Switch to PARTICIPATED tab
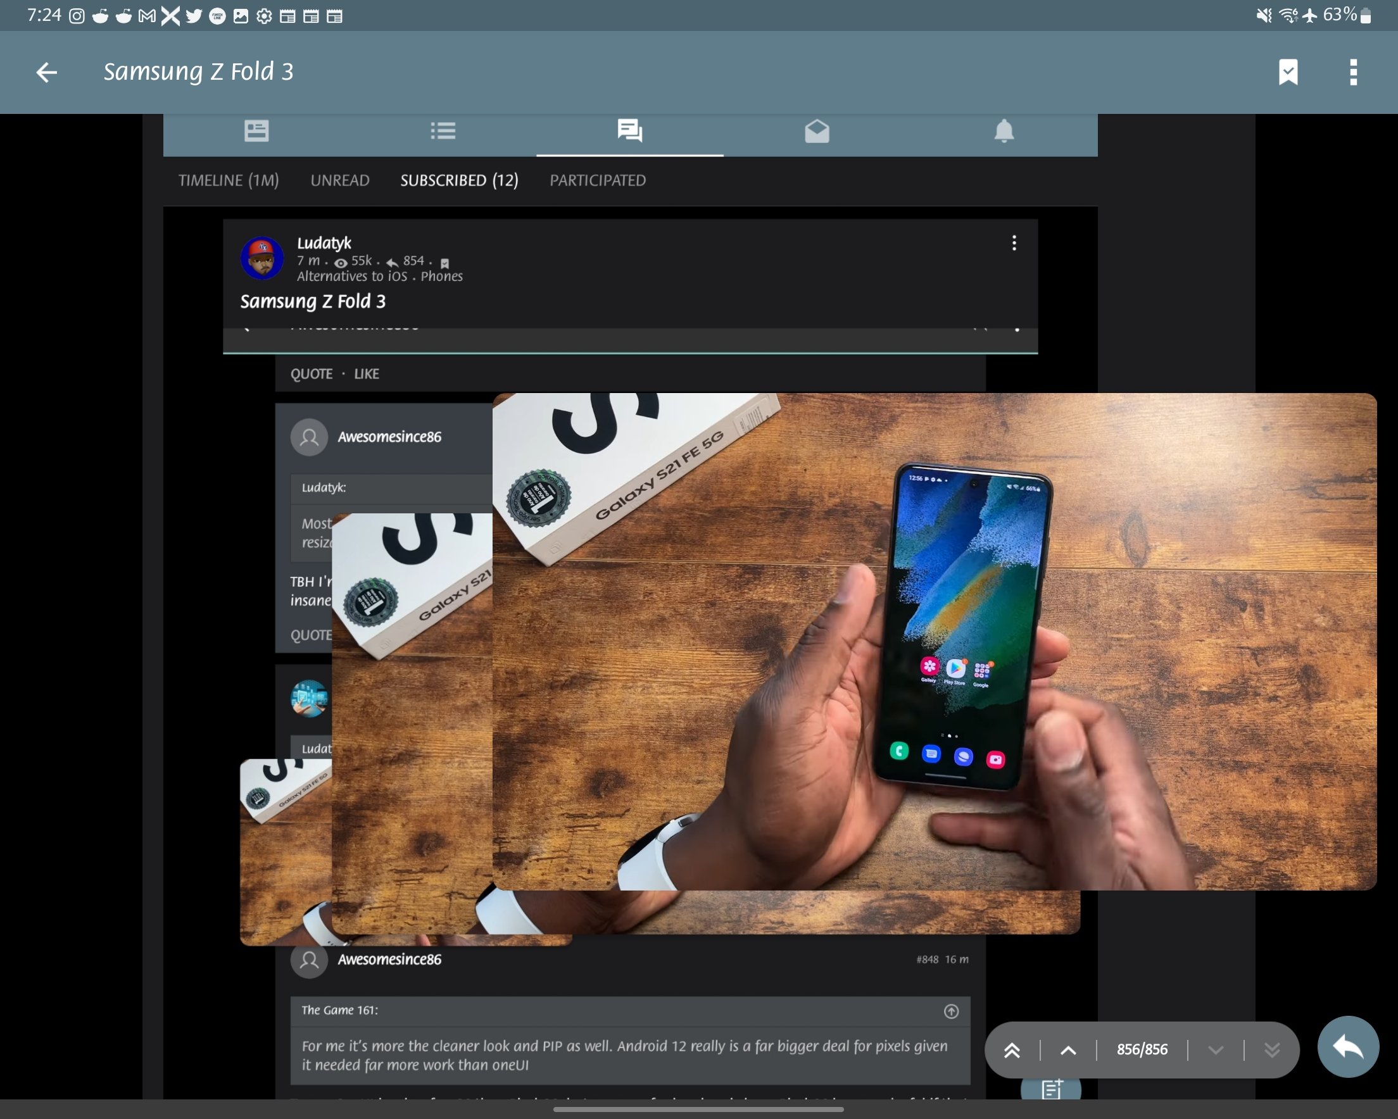This screenshot has width=1398, height=1119. tap(597, 180)
